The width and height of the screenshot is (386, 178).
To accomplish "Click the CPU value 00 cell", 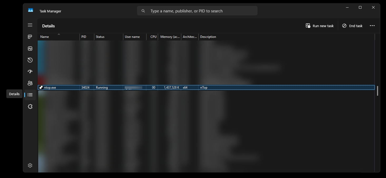I will coord(154,88).
